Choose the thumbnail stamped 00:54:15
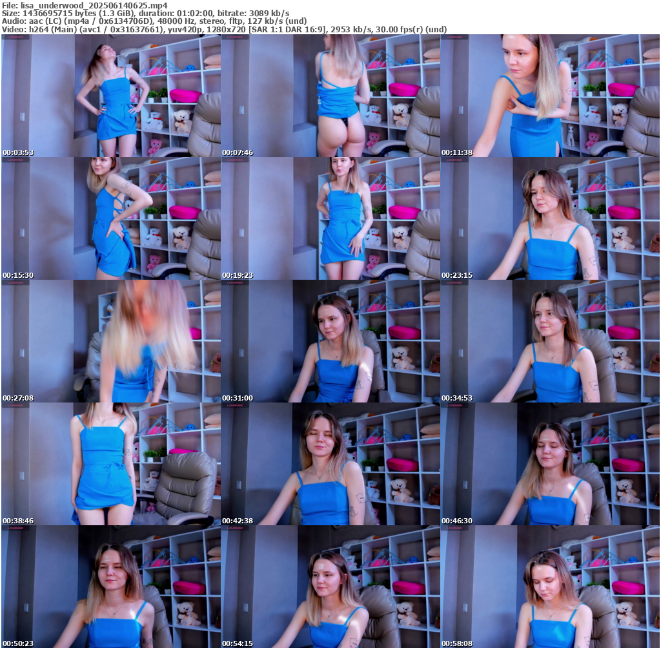This screenshot has height=648, width=661. point(330,587)
